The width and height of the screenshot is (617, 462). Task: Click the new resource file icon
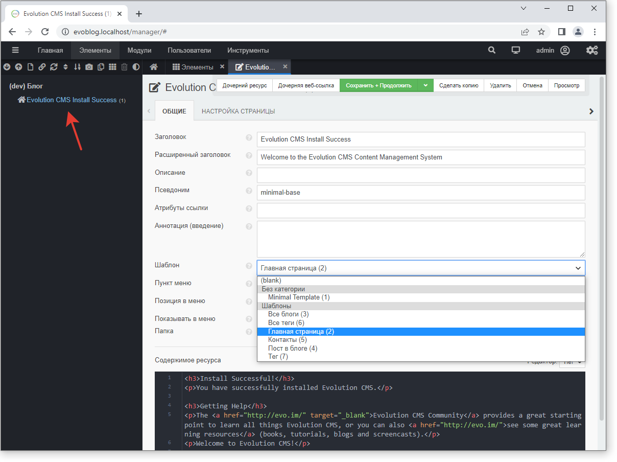(30, 67)
